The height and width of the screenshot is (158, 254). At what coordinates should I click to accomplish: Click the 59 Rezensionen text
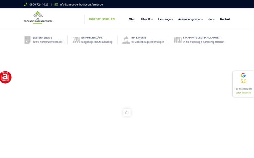click(244, 89)
